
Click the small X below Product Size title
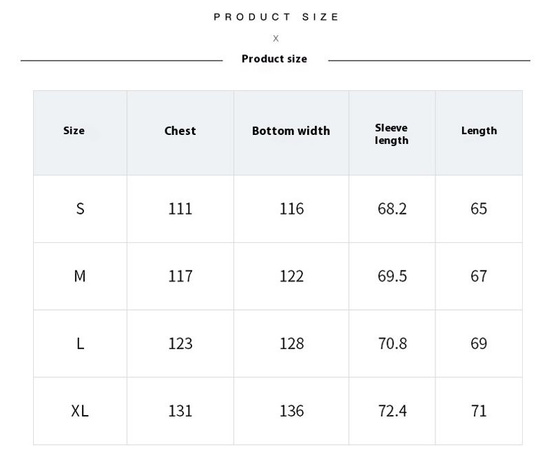pyautogui.click(x=275, y=39)
